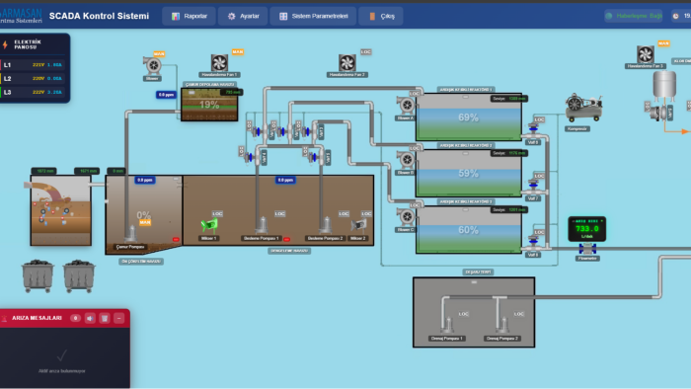The image size is (691, 389).
Task: Toggle MAN mode badge of Havalandırma Fan 3
Action: pyautogui.click(x=663, y=43)
